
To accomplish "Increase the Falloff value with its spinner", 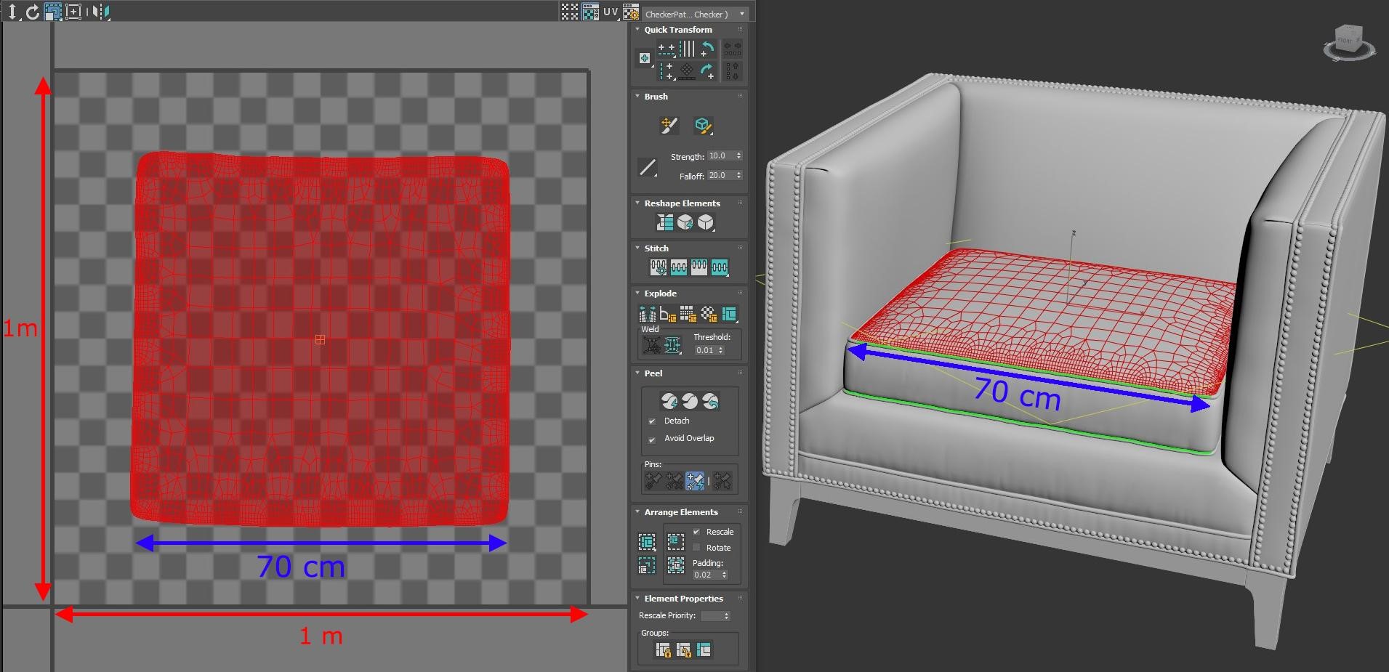I will (738, 172).
